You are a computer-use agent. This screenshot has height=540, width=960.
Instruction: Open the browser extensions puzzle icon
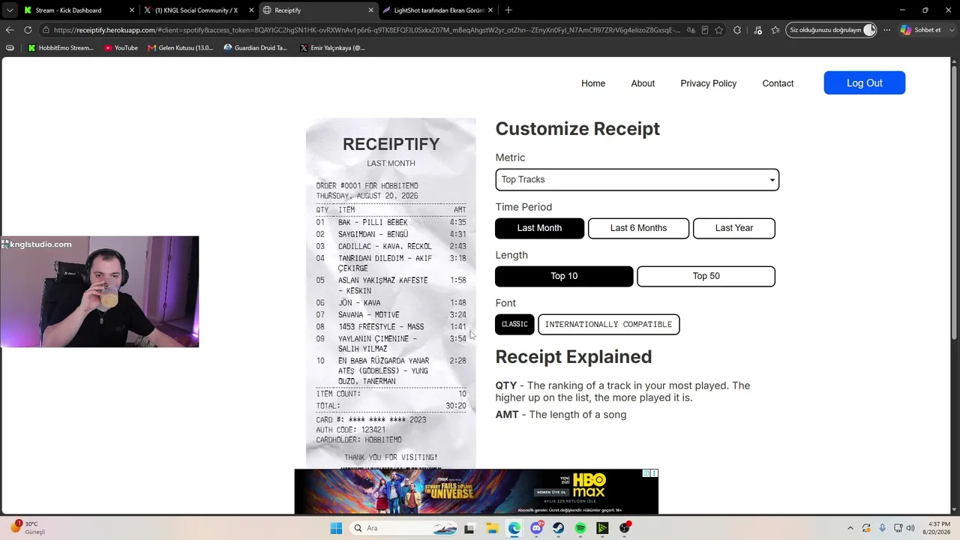click(737, 30)
